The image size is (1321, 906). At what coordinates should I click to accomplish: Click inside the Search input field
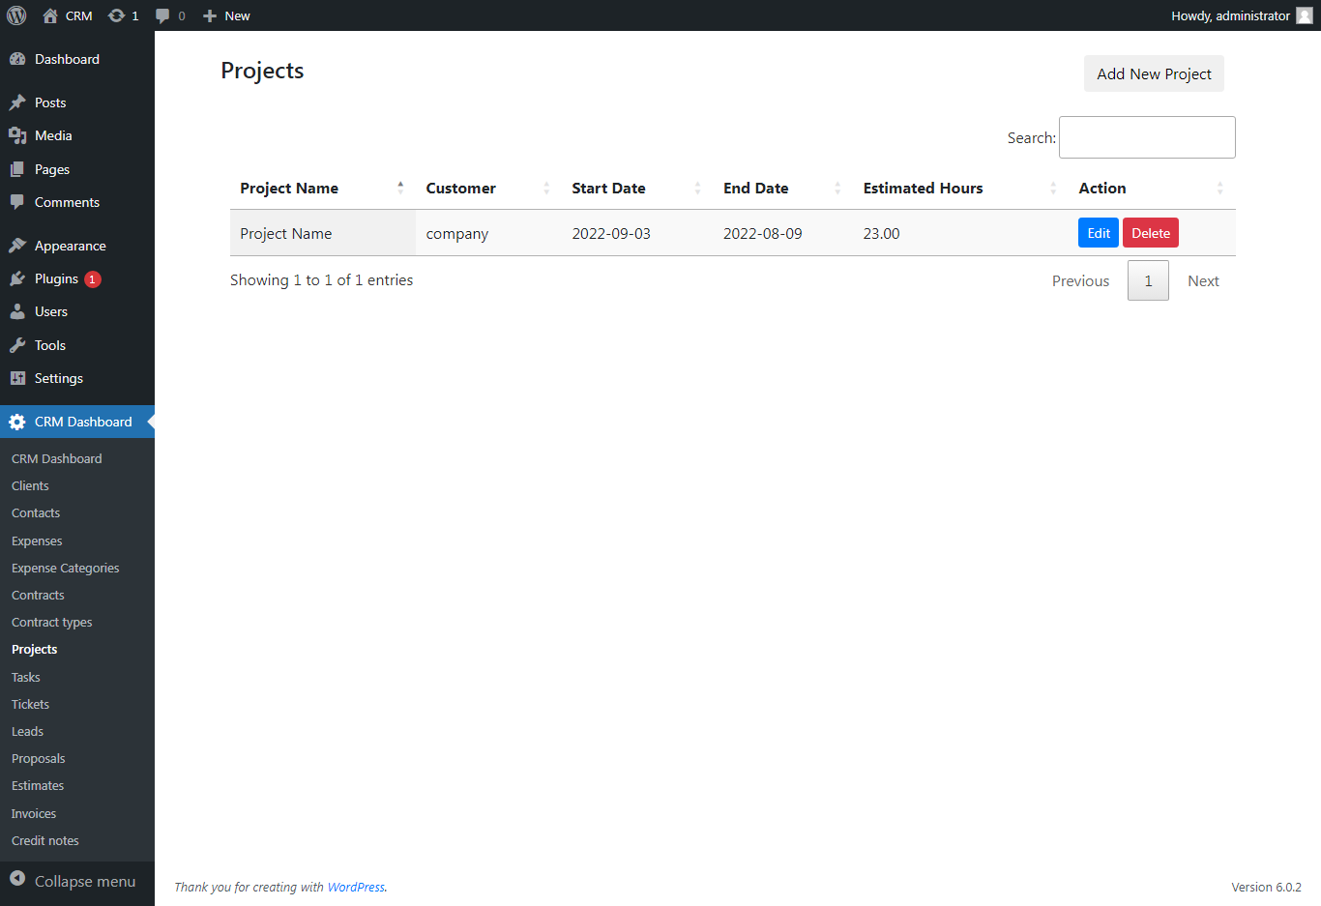click(x=1147, y=137)
